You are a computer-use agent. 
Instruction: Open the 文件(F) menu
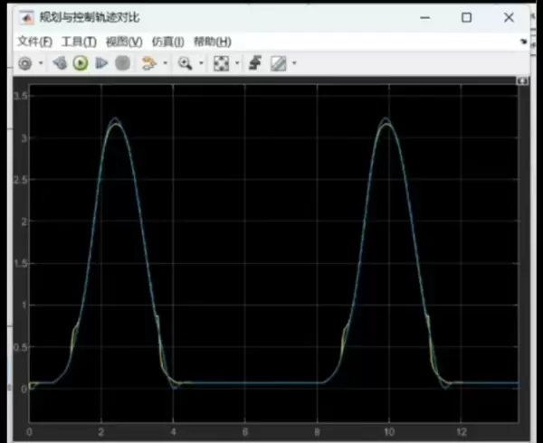pos(33,42)
